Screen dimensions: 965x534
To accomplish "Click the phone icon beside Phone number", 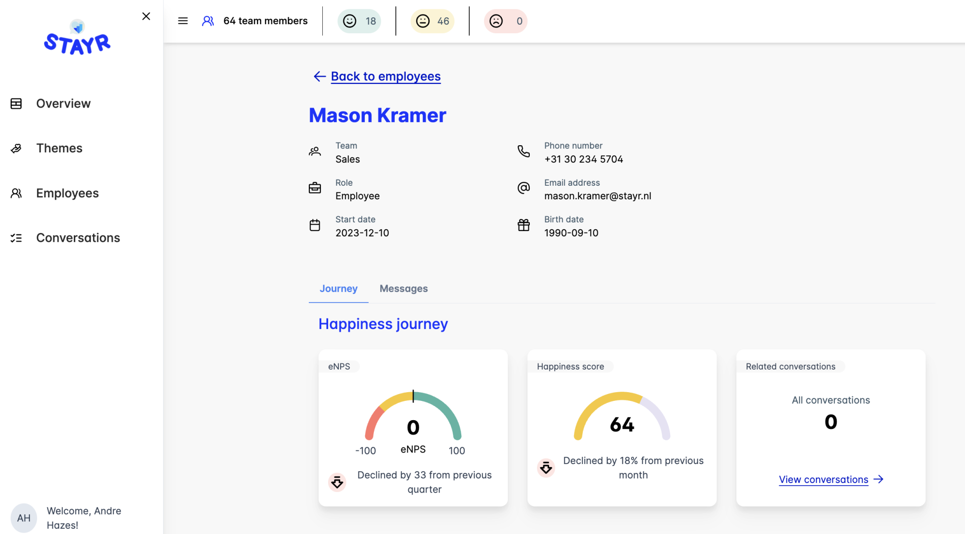I will [524, 151].
